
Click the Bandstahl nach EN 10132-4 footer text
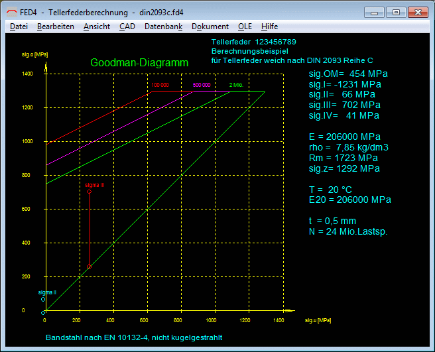click(134, 337)
